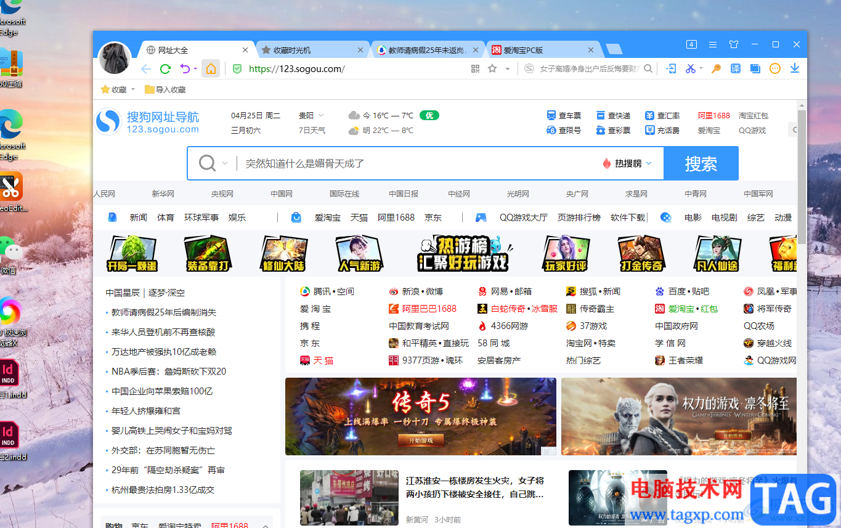Open the 电影 link
The image size is (841, 528).
[x=693, y=217]
